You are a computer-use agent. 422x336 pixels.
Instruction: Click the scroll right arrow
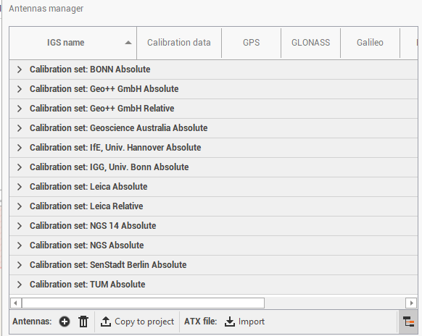(x=411, y=303)
